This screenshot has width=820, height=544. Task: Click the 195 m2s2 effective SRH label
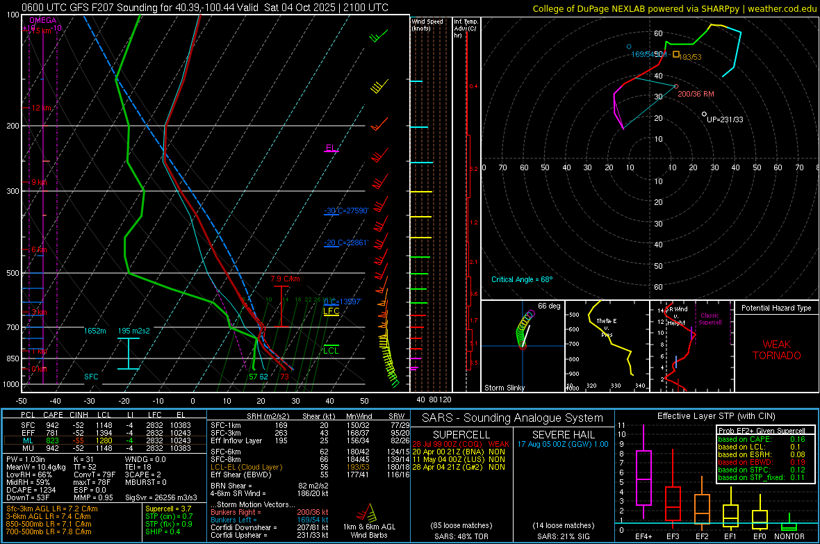(x=134, y=331)
